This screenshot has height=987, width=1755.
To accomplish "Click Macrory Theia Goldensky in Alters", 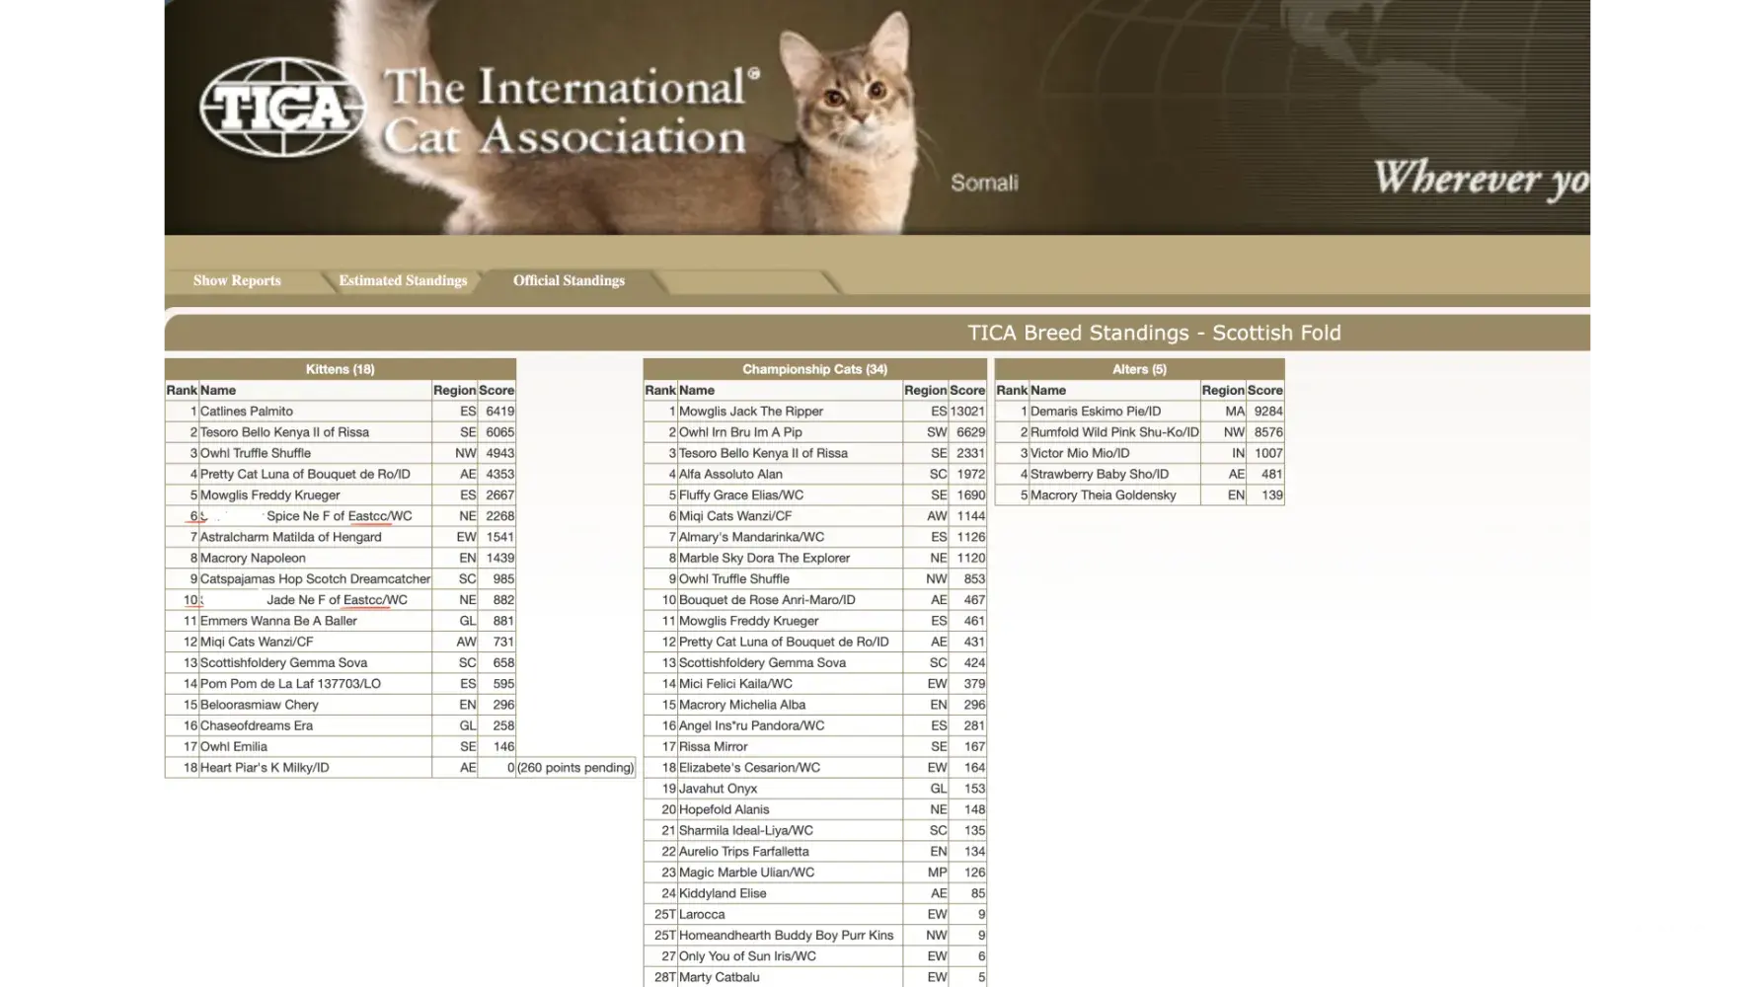I will (1103, 495).
